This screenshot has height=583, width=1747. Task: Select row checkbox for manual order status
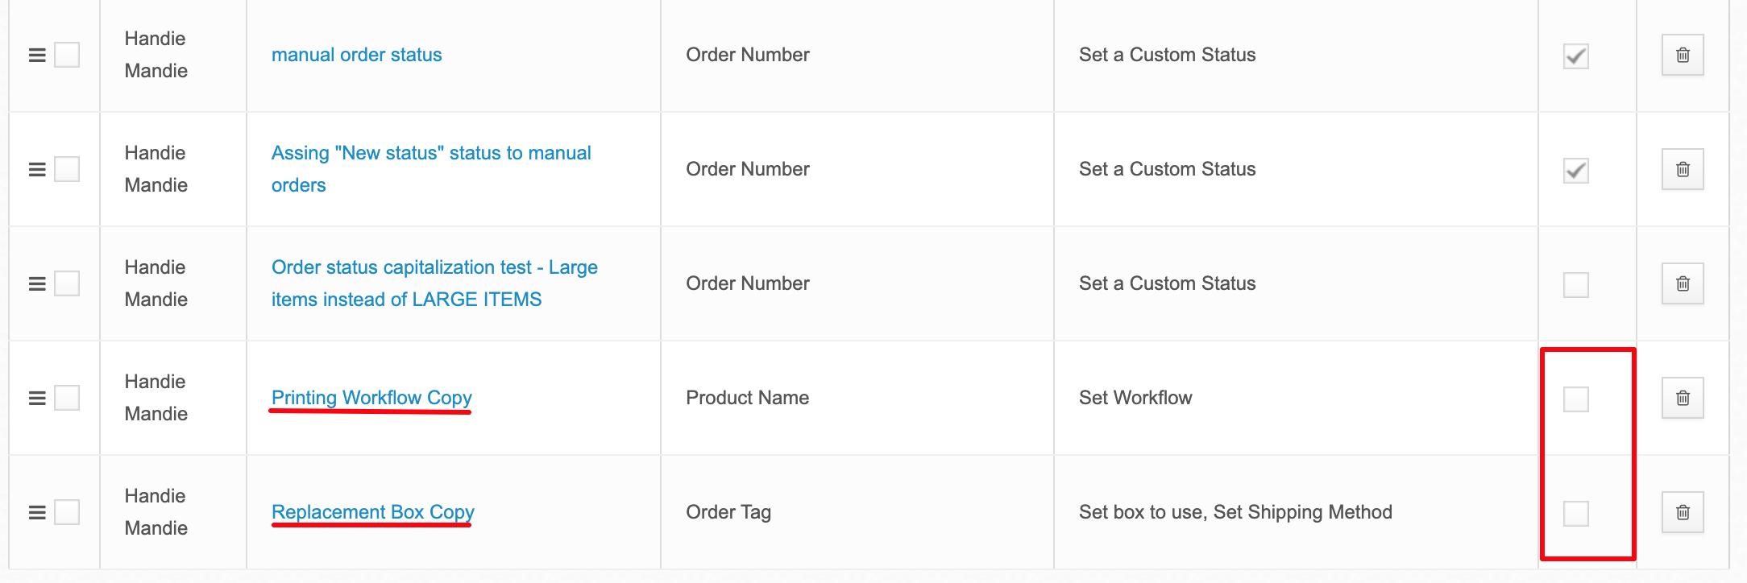click(67, 55)
